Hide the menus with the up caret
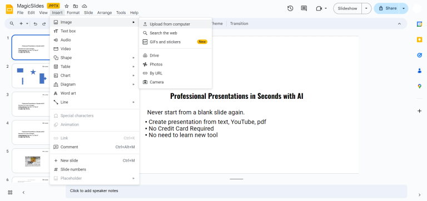The height and width of the screenshot is (201, 427). (400, 24)
